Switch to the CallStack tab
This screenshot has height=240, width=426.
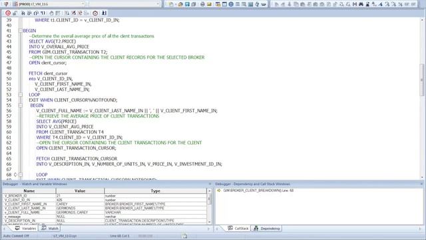pos(238,229)
